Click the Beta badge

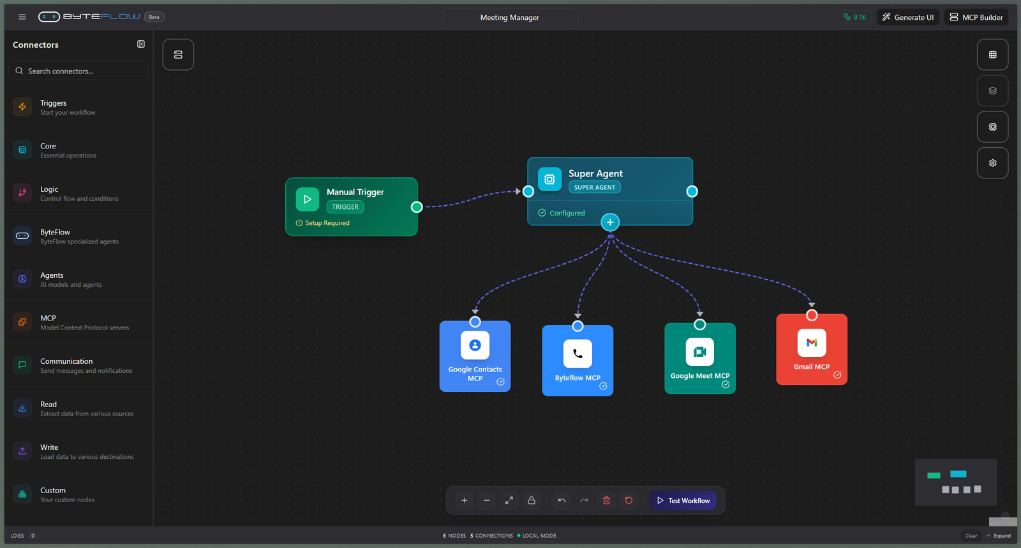coord(154,17)
